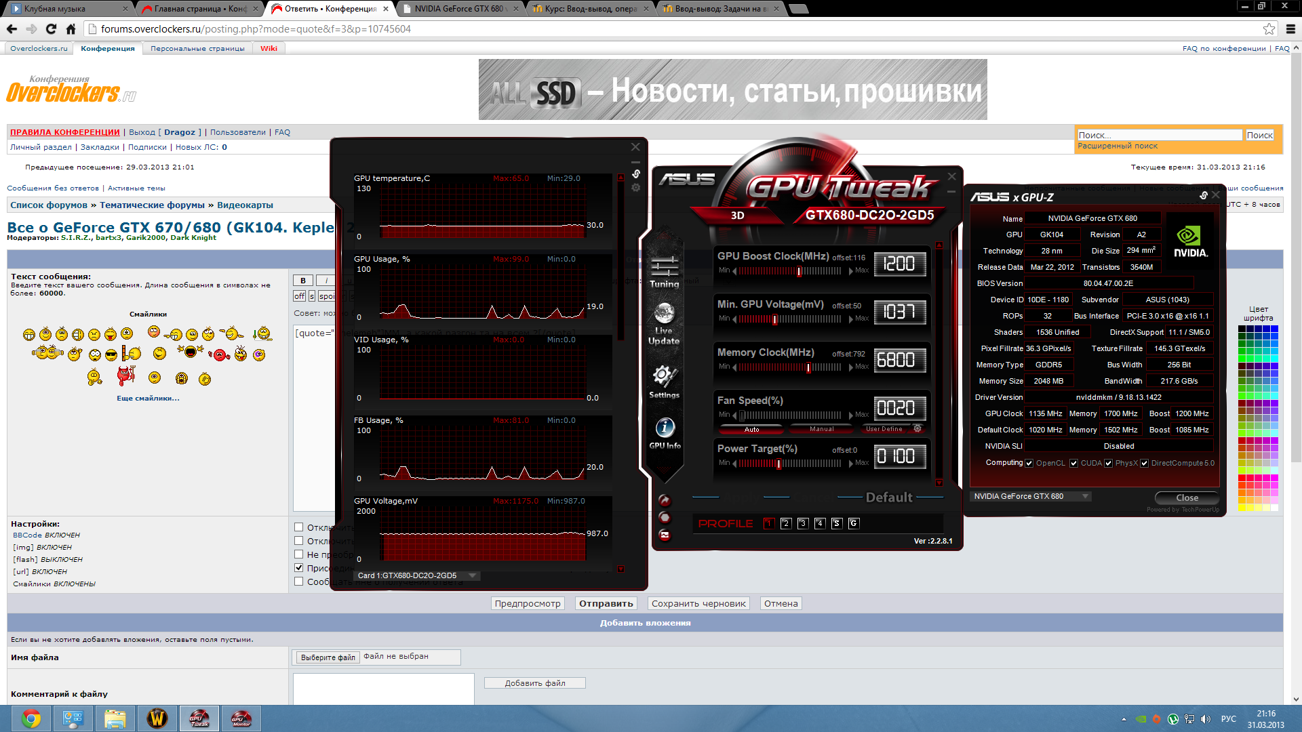Toggle the PhysX checkbox in GPU-Z
The height and width of the screenshot is (732, 1302).
pyautogui.click(x=1109, y=464)
